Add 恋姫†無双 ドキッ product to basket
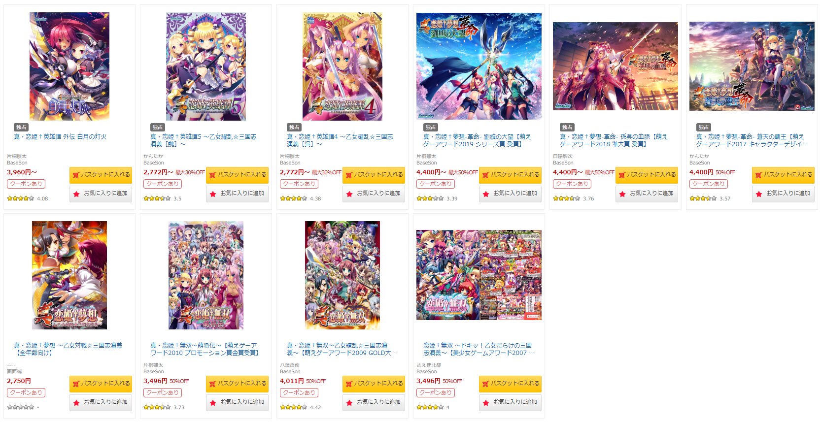Image resolution: width=821 pixels, height=422 pixels. [x=510, y=384]
